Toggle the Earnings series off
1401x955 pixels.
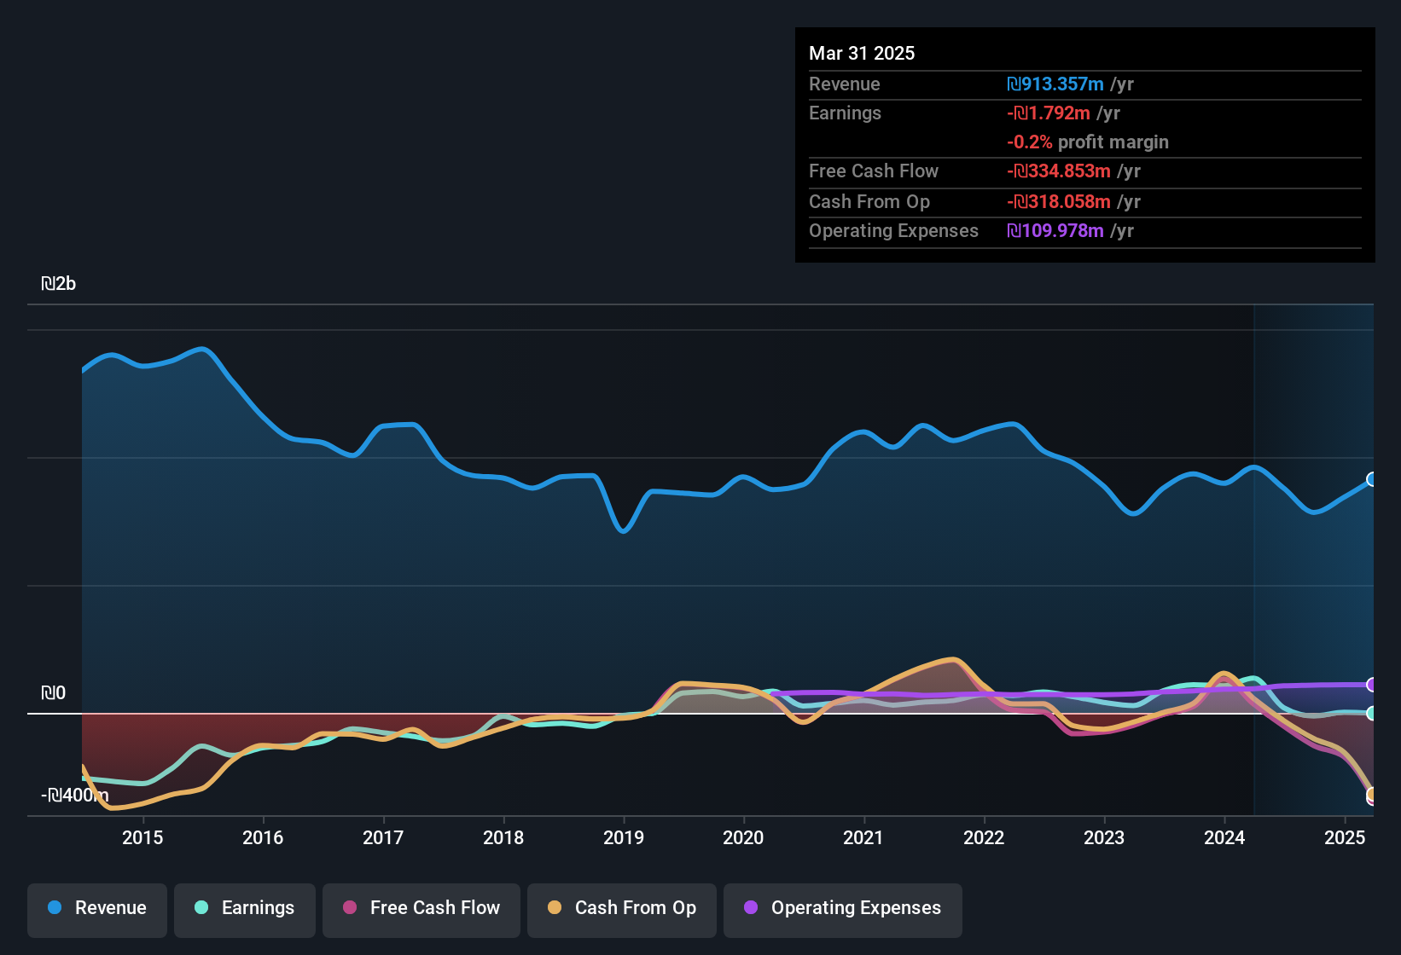245,908
